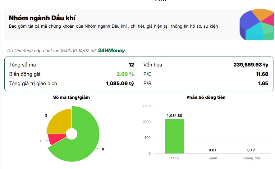Click the Vốn hóa label
The image size is (275, 169).
click(x=153, y=65)
